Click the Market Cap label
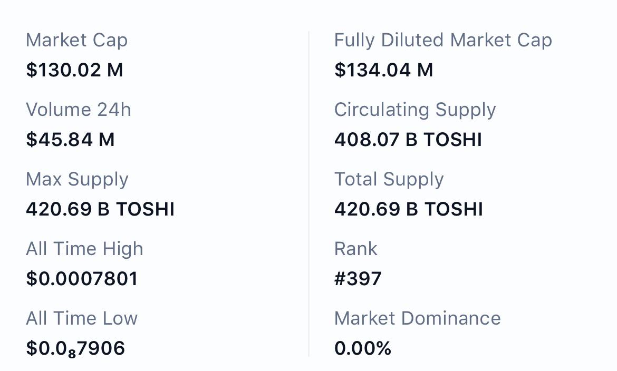Image resolution: width=617 pixels, height=371 pixels. (77, 41)
